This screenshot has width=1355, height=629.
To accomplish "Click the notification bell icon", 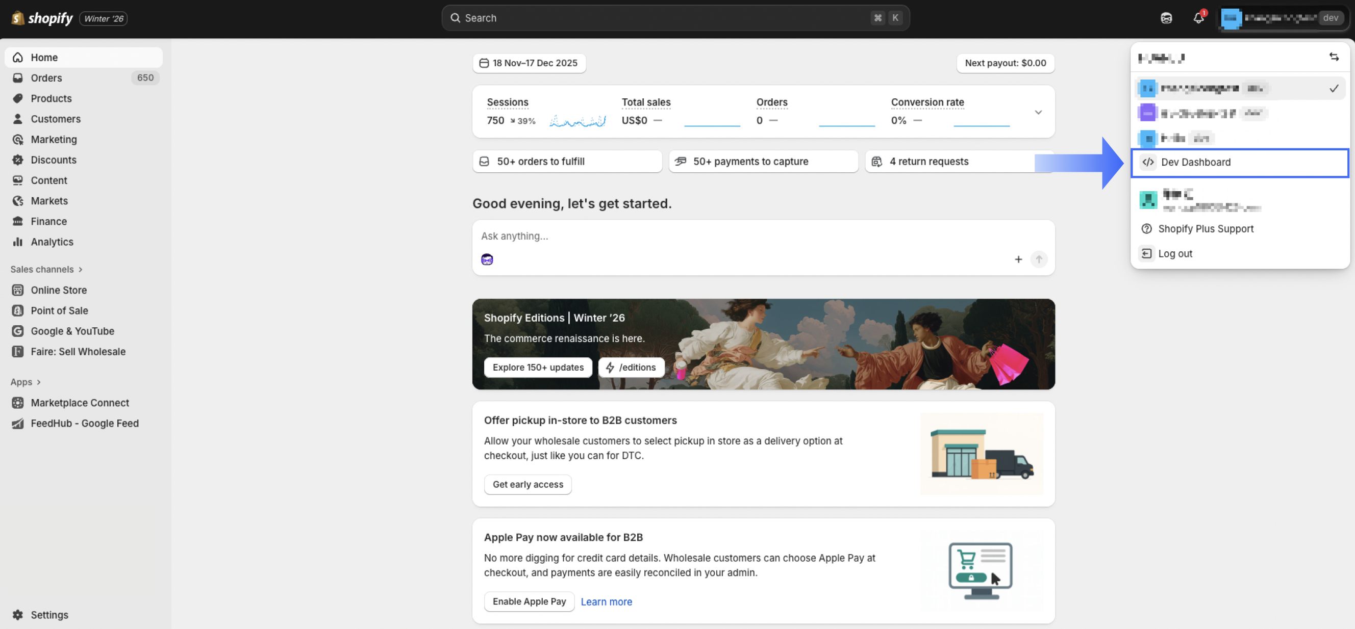I will tap(1198, 18).
